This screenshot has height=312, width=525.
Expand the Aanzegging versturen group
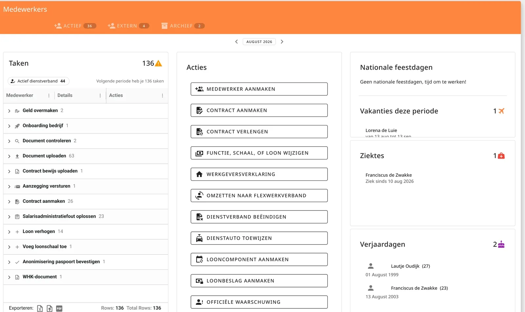click(x=9, y=186)
